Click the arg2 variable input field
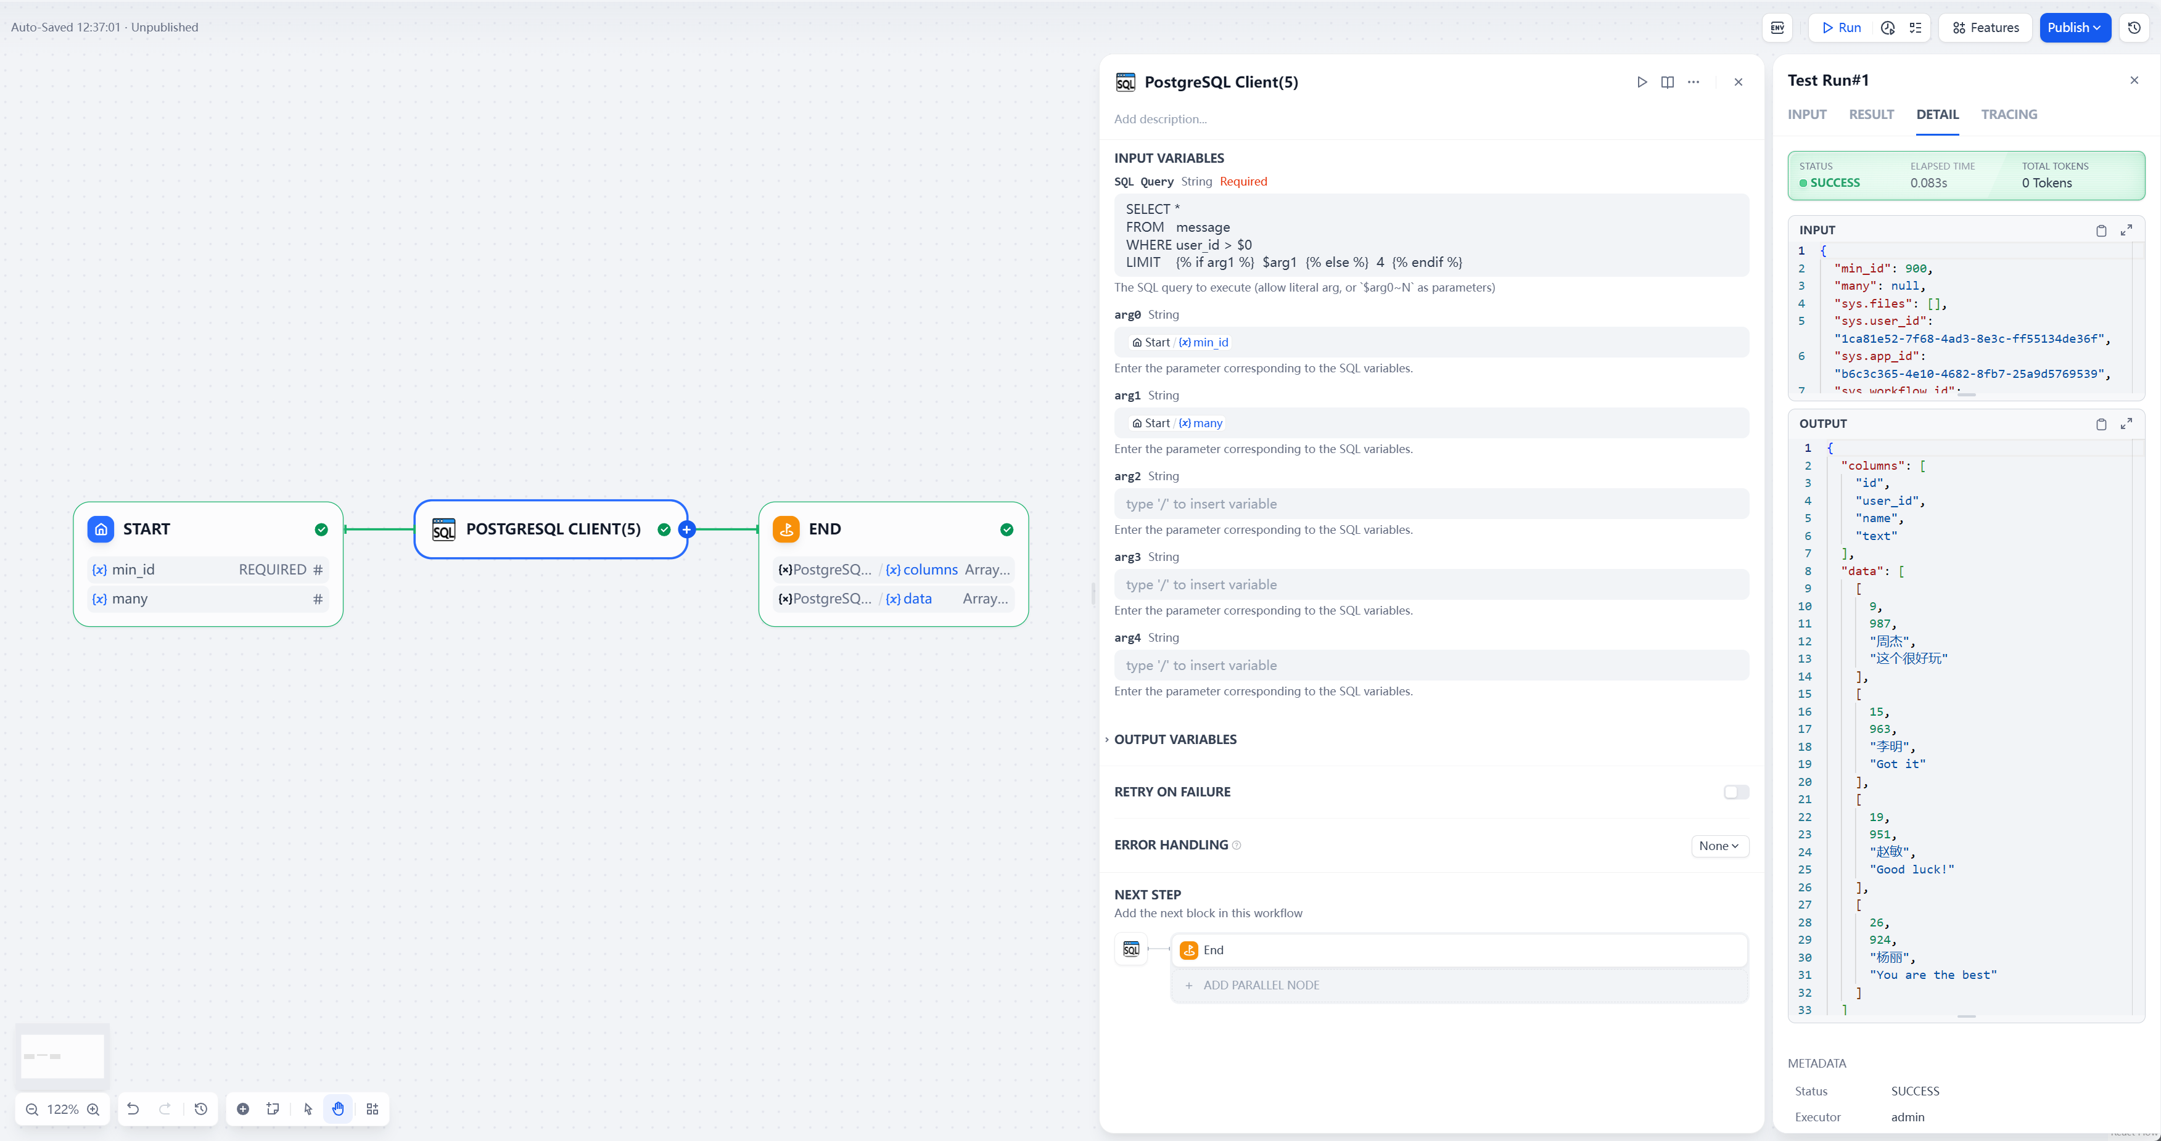This screenshot has height=1141, width=2161. pyautogui.click(x=1431, y=504)
